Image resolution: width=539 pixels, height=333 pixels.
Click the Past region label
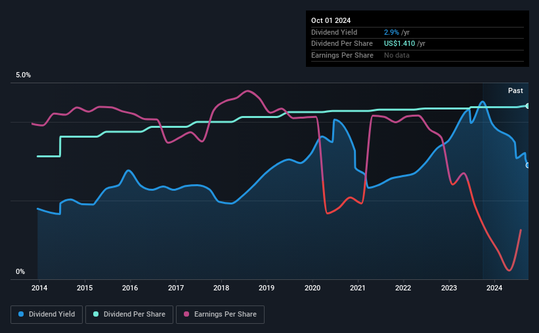point(515,90)
